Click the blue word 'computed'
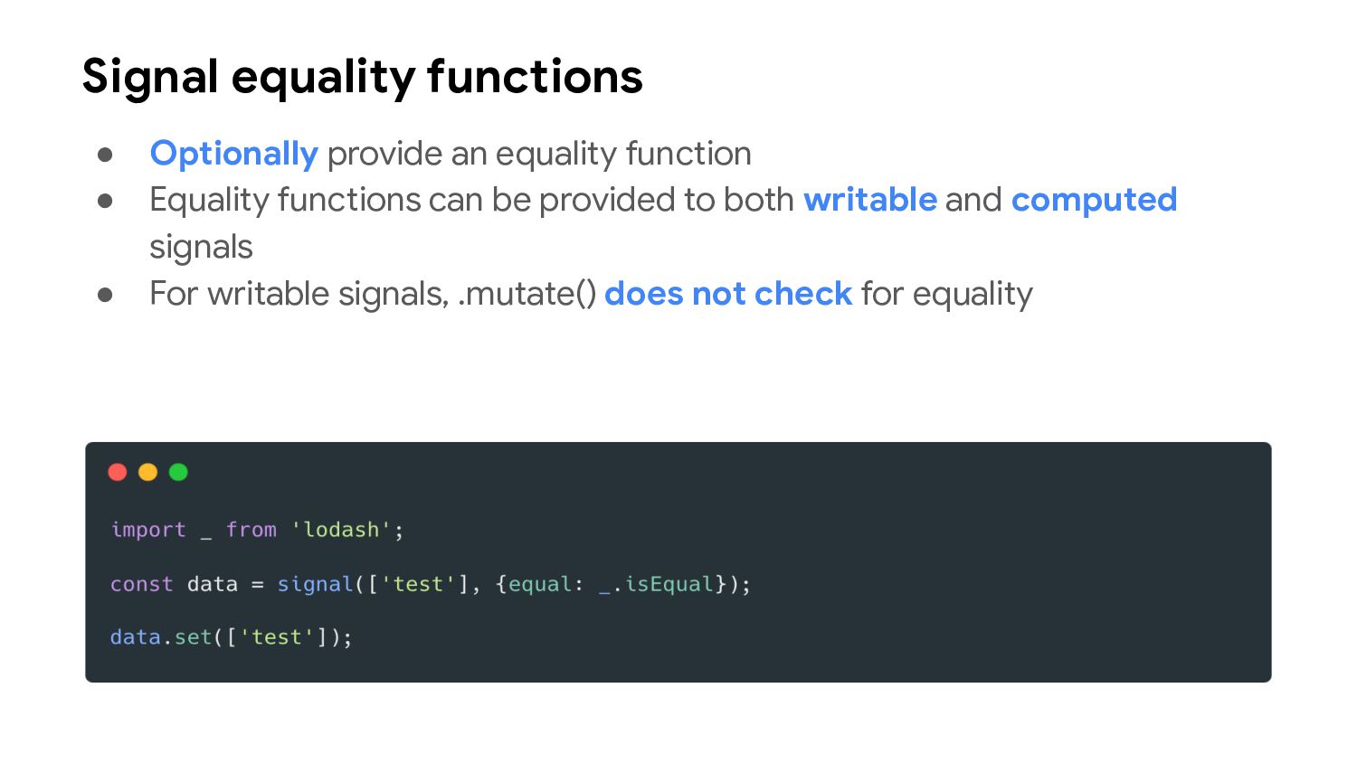Image resolution: width=1357 pixels, height=763 pixels. point(1094,200)
